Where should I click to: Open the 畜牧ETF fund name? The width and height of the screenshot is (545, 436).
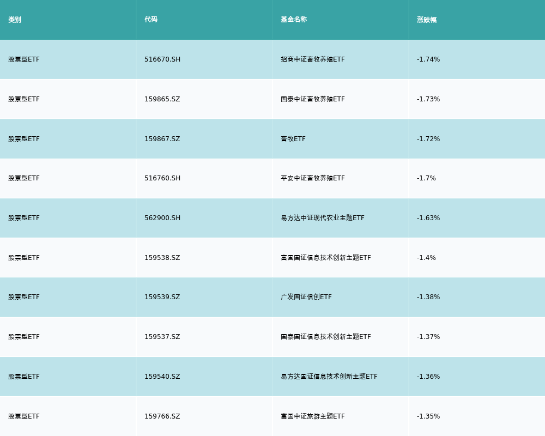click(x=293, y=139)
